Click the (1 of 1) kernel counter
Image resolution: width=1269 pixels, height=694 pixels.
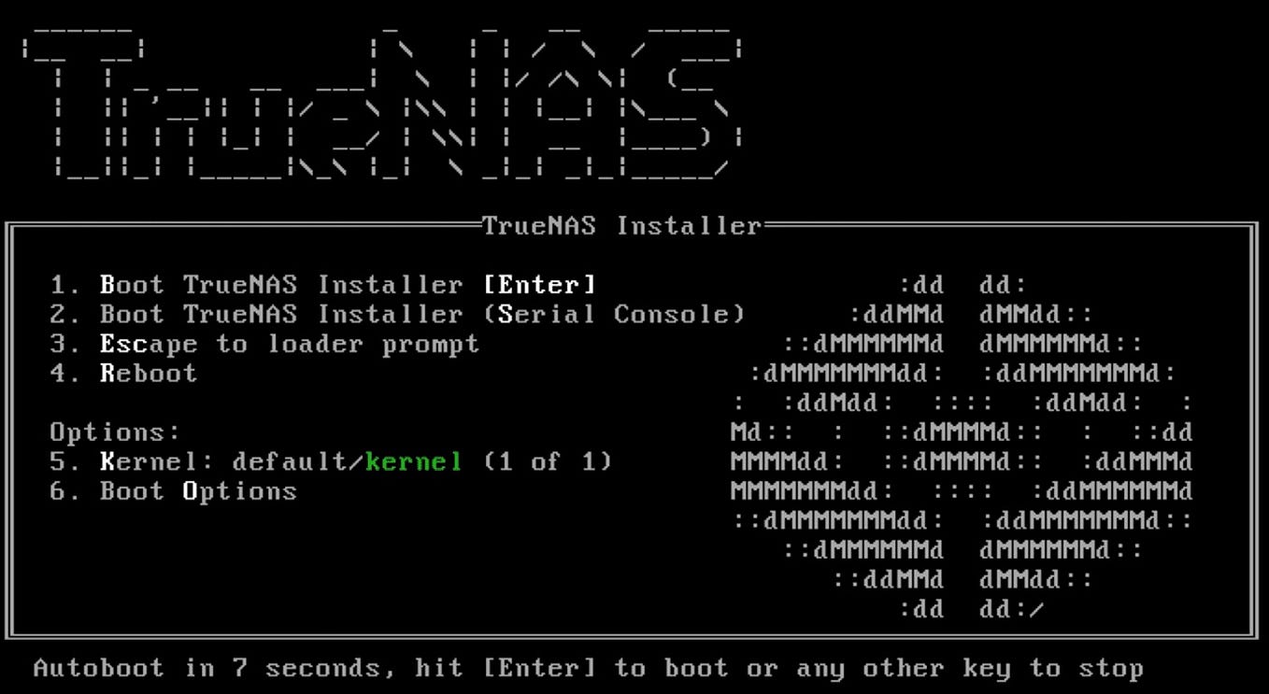click(548, 461)
